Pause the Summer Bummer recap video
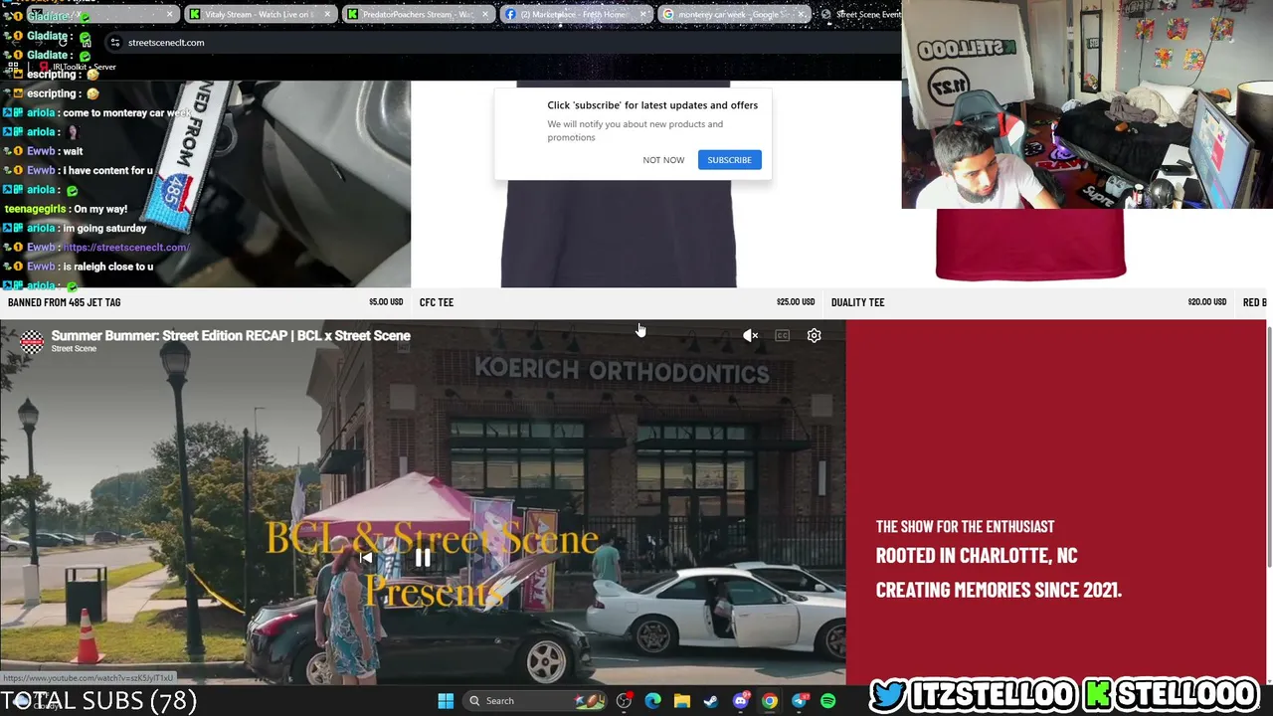Viewport: 1273px width, 716px height. [x=423, y=558]
